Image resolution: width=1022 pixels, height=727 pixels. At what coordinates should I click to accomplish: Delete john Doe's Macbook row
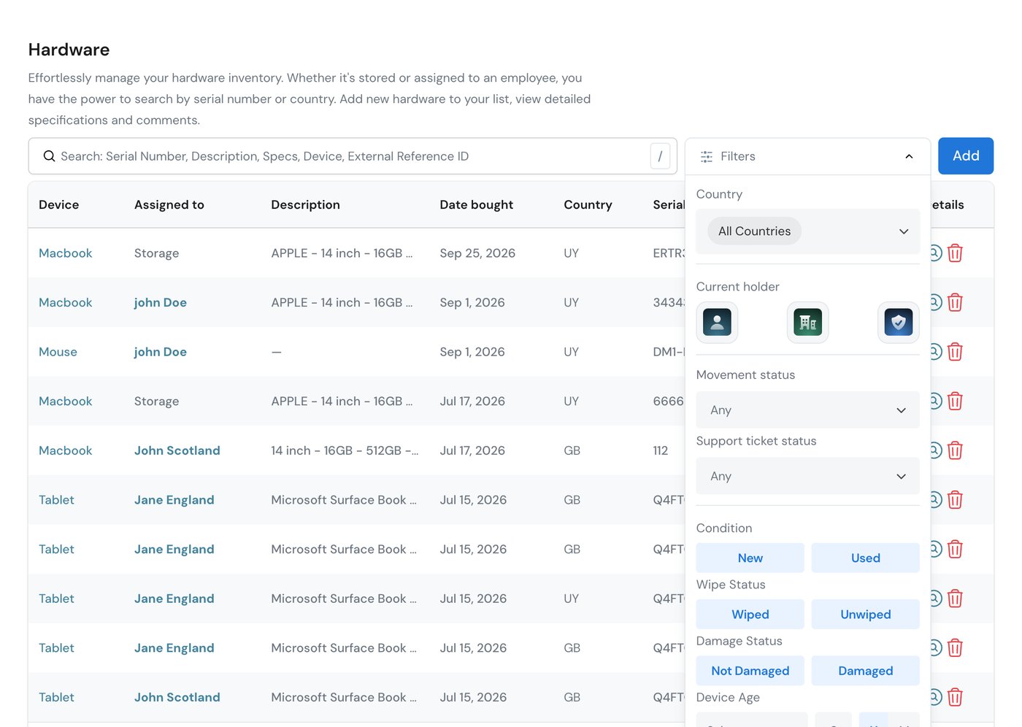(x=955, y=302)
